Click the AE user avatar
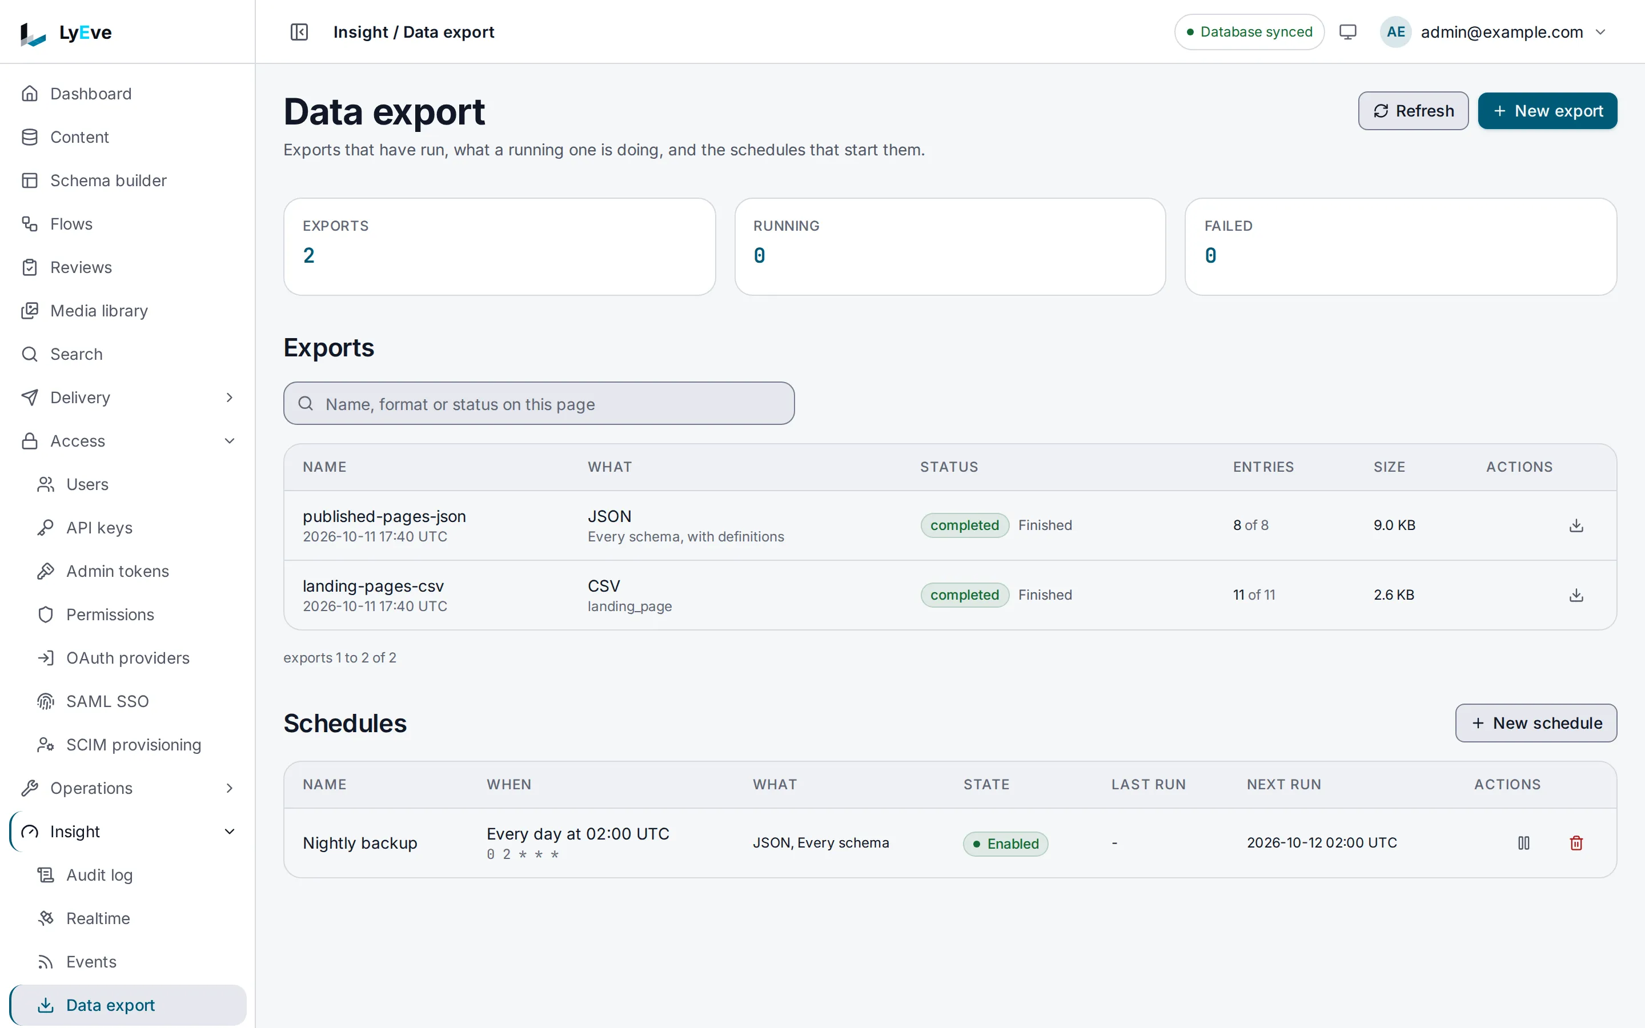 click(x=1395, y=32)
